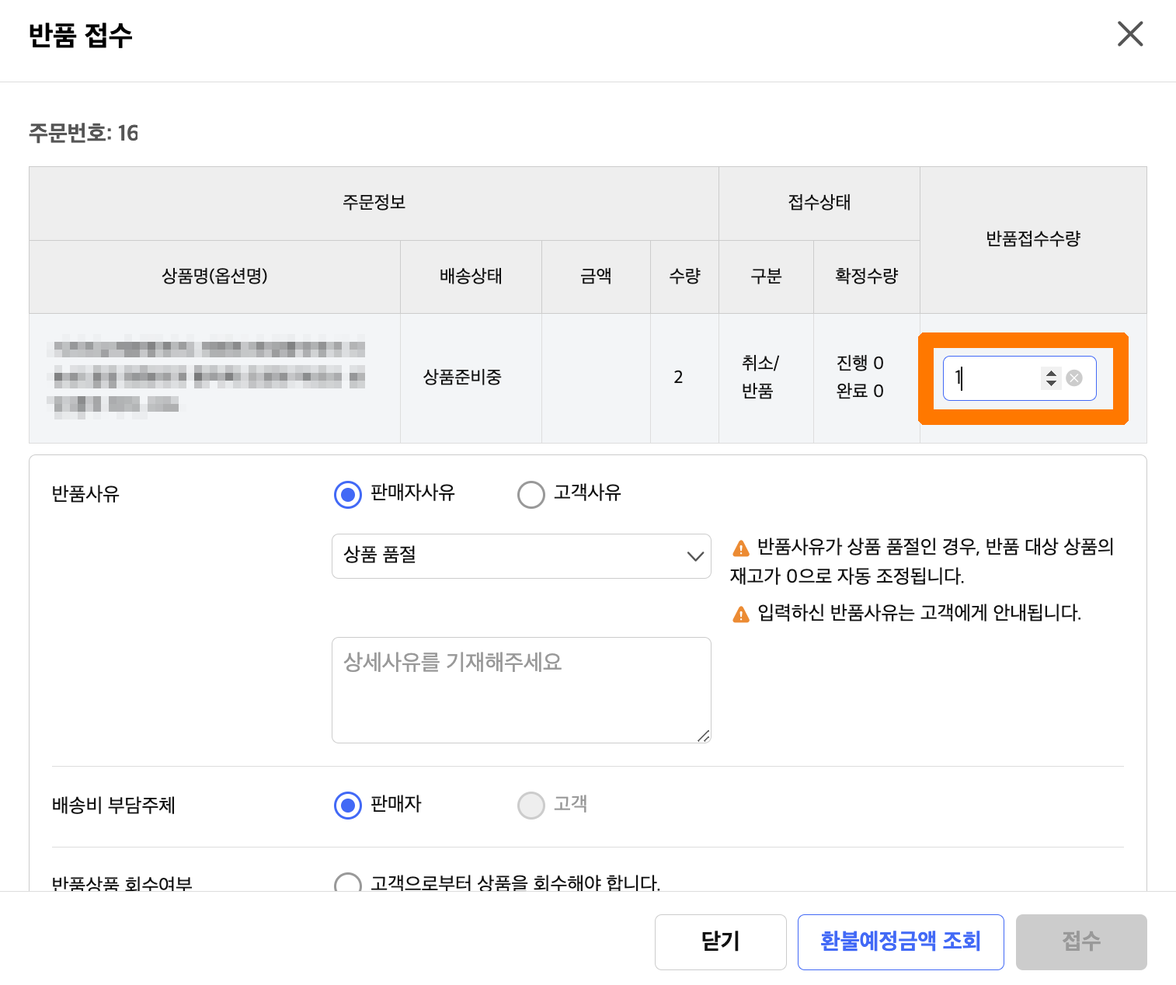
Task: Click the 접수 submit button
Action: coord(1081,942)
